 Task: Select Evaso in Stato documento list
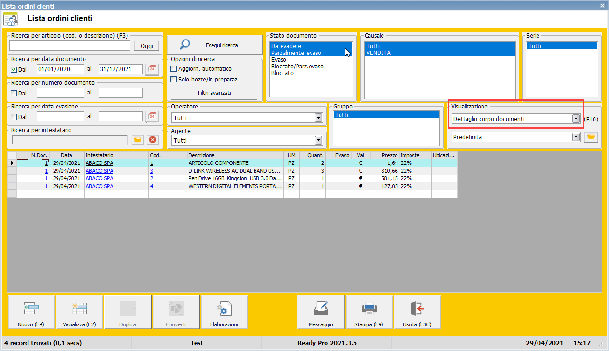(x=311, y=60)
